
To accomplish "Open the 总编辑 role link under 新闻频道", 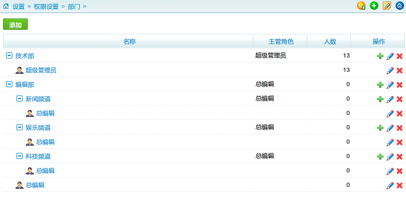I will [x=45, y=113].
